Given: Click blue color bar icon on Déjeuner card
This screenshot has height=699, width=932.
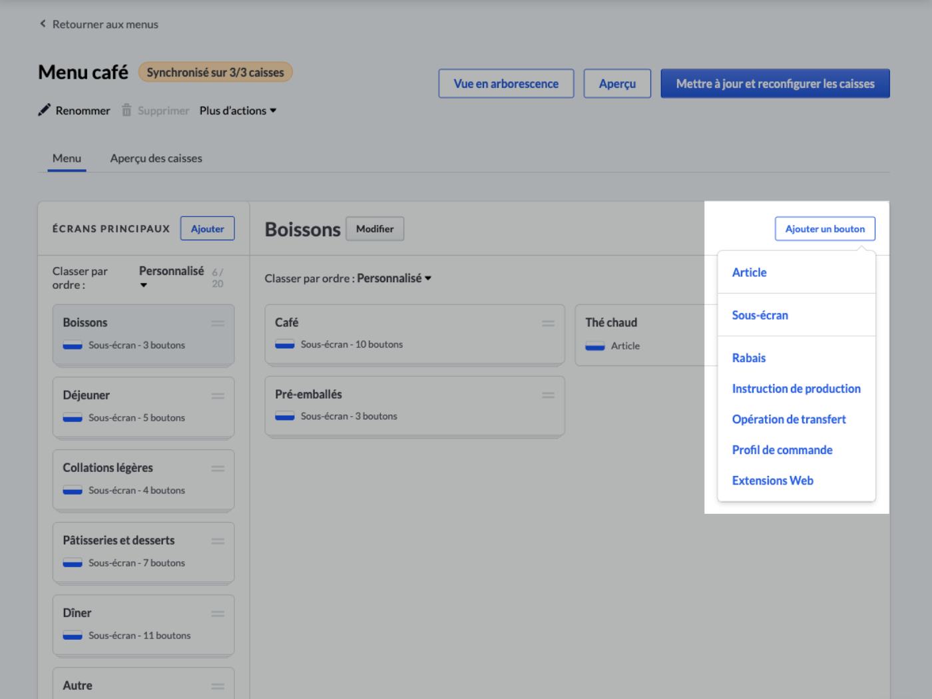Looking at the screenshot, I should click(x=73, y=417).
